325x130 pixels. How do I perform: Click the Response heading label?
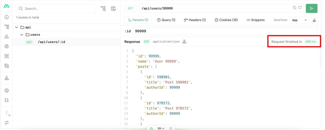(132, 42)
